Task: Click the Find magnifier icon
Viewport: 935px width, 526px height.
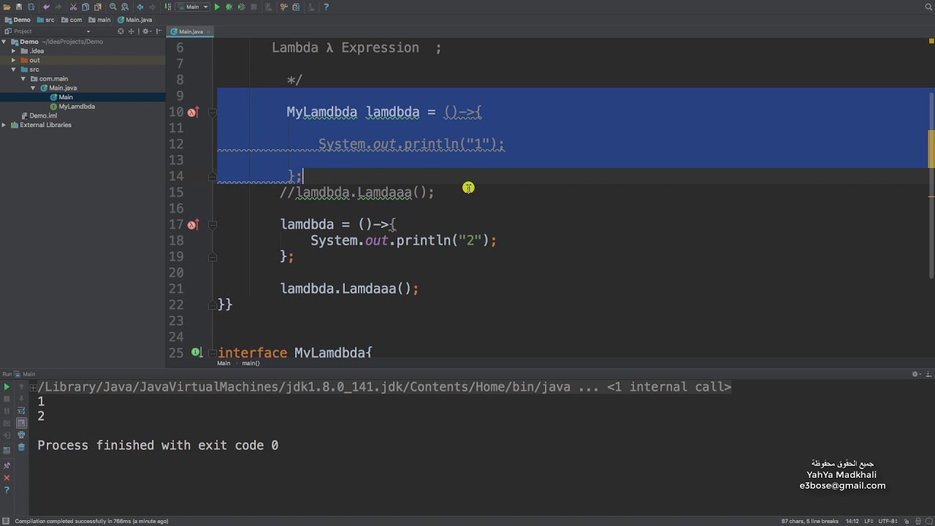Action: coord(113,7)
